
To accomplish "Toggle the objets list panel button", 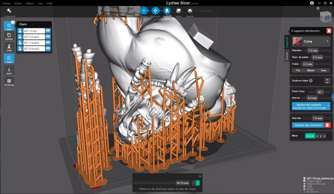I will click(9, 26).
